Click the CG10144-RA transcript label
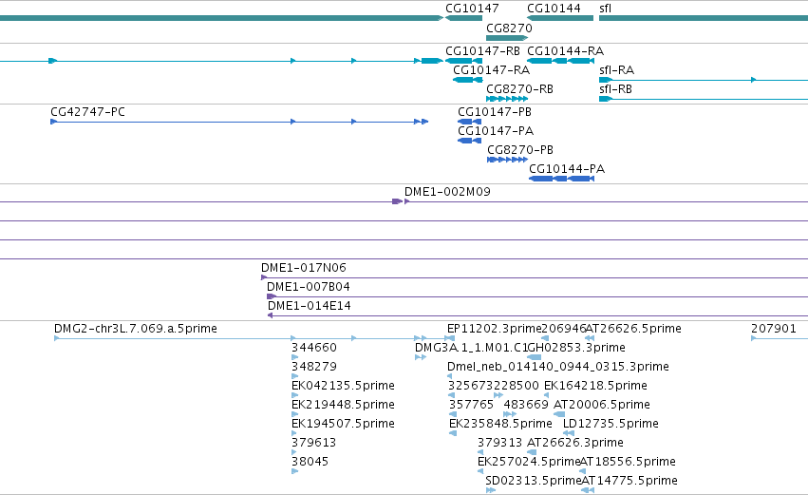808x495 pixels. coord(565,51)
